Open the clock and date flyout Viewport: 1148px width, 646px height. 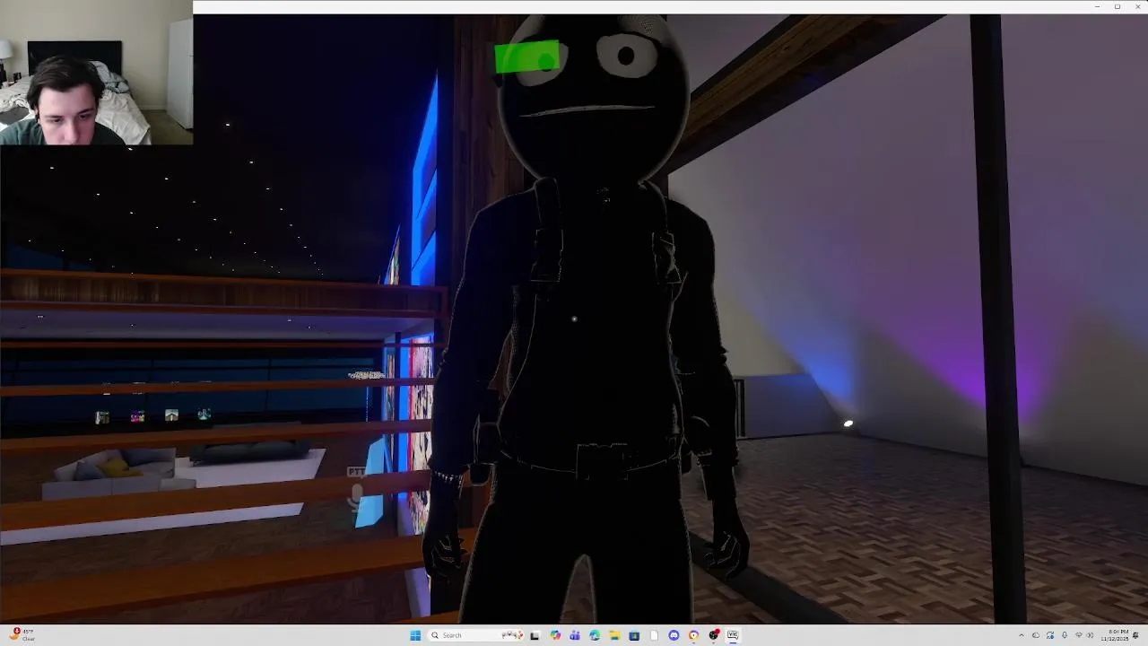click(x=1115, y=635)
